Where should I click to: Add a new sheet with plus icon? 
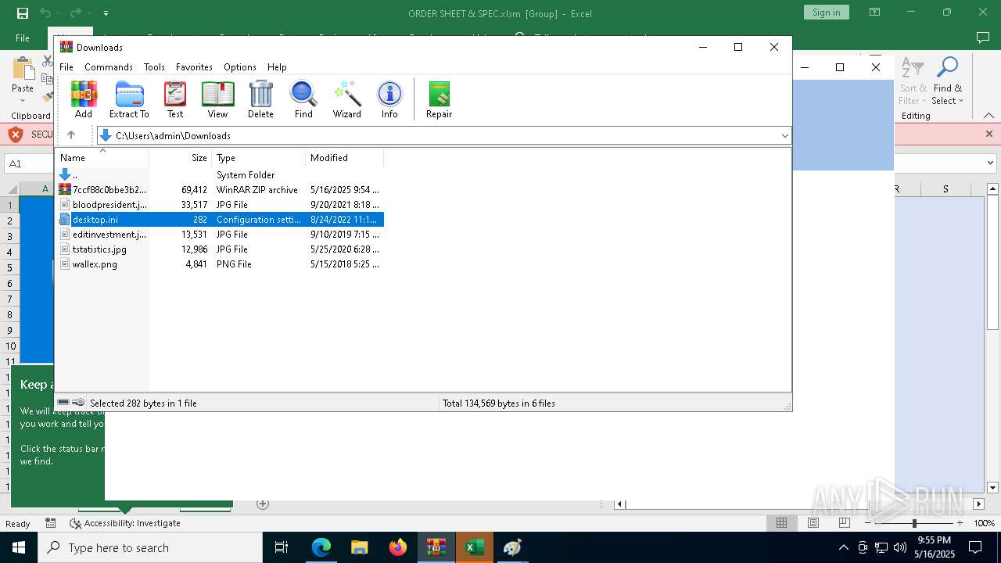pos(263,504)
